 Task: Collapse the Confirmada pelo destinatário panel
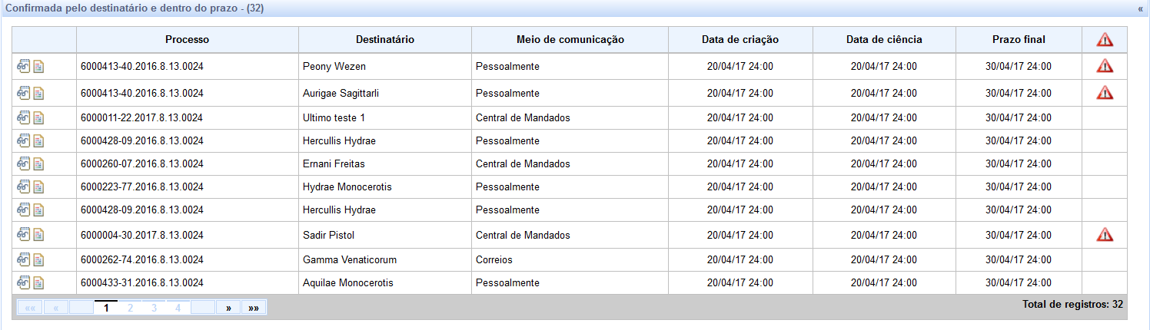tap(1140, 8)
